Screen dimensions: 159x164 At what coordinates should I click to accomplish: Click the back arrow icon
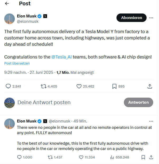coord(7,3)
